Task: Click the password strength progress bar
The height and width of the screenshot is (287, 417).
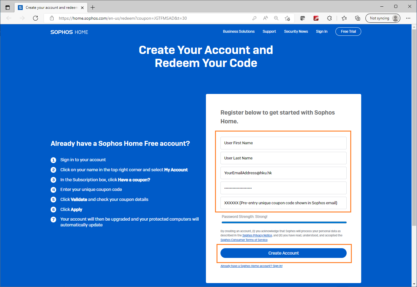Action: pyautogui.click(x=284, y=222)
